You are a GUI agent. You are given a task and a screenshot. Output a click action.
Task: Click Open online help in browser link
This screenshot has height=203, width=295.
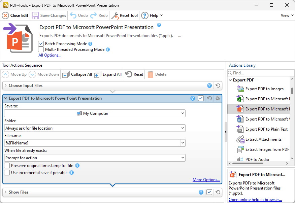coord(255,199)
